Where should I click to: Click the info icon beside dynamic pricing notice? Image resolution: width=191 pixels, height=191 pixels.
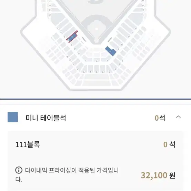[19, 170]
